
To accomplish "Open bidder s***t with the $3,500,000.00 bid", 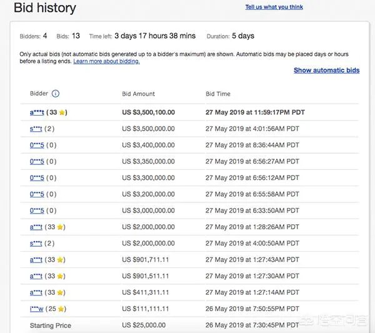I will (36, 129).
